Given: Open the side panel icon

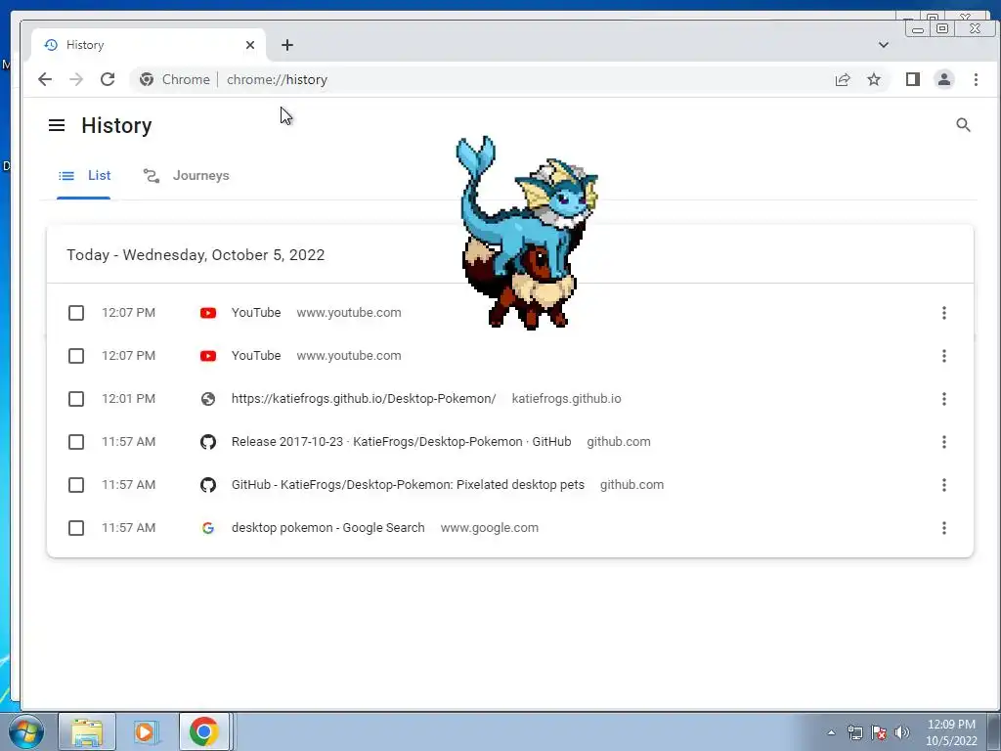Looking at the screenshot, I should point(913,79).
